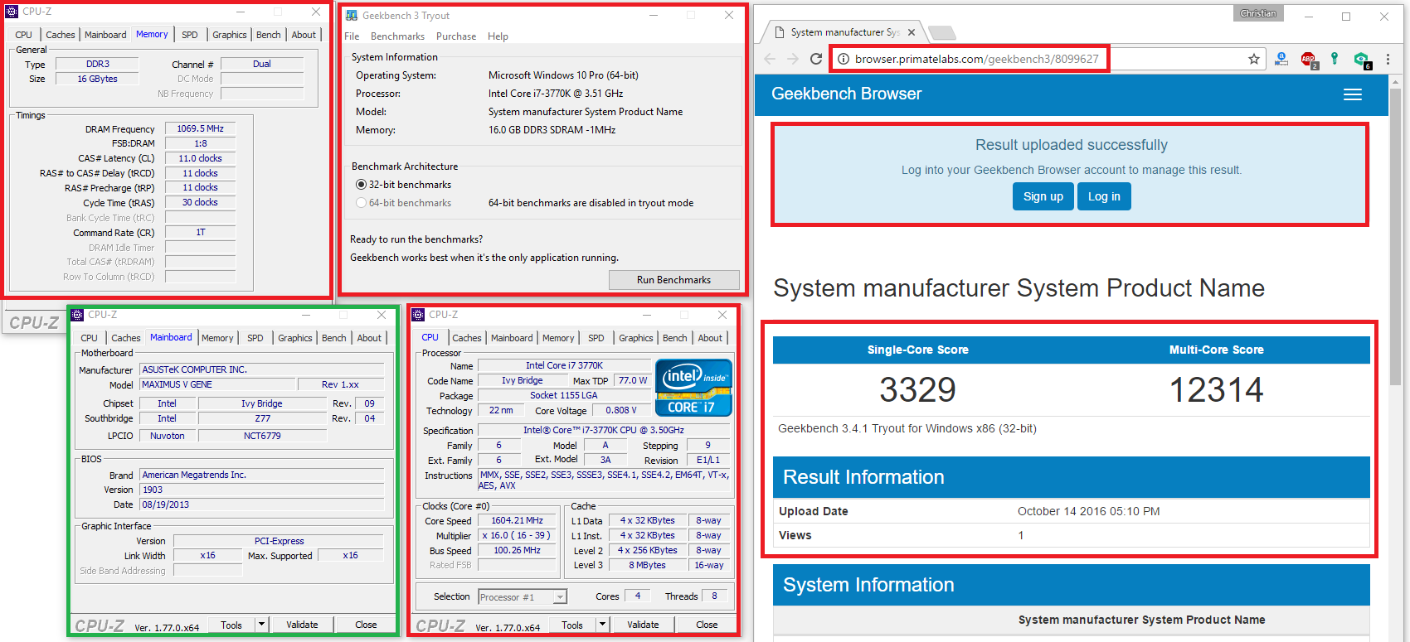Click the Intel Core i7 logo
This screenshot has height=642, width=1410.
[x=693, y=387]
